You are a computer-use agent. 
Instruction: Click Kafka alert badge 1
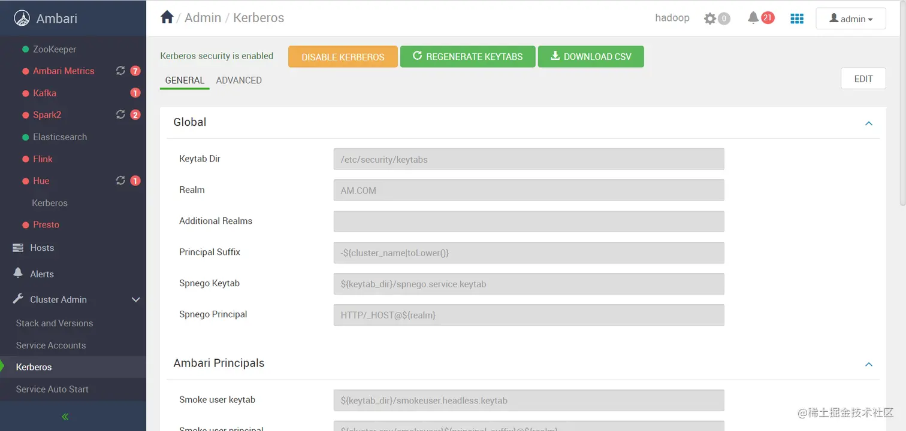[x=135, y=93]
